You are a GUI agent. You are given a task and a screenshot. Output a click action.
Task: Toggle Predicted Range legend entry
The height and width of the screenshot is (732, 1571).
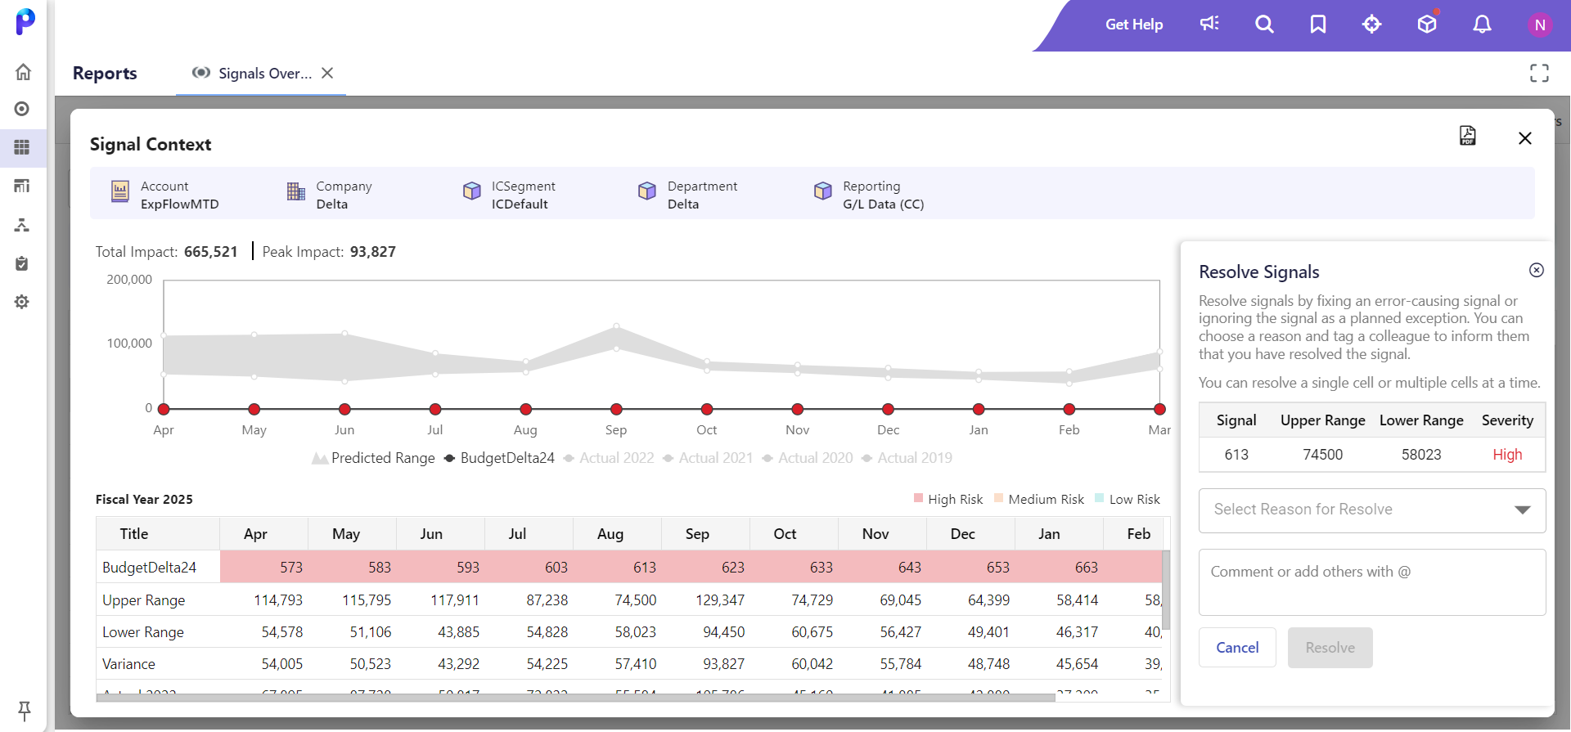[x=374, y=458]
